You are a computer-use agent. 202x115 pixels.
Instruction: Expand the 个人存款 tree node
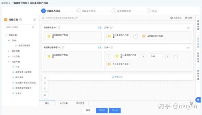[x=9, y=57]
